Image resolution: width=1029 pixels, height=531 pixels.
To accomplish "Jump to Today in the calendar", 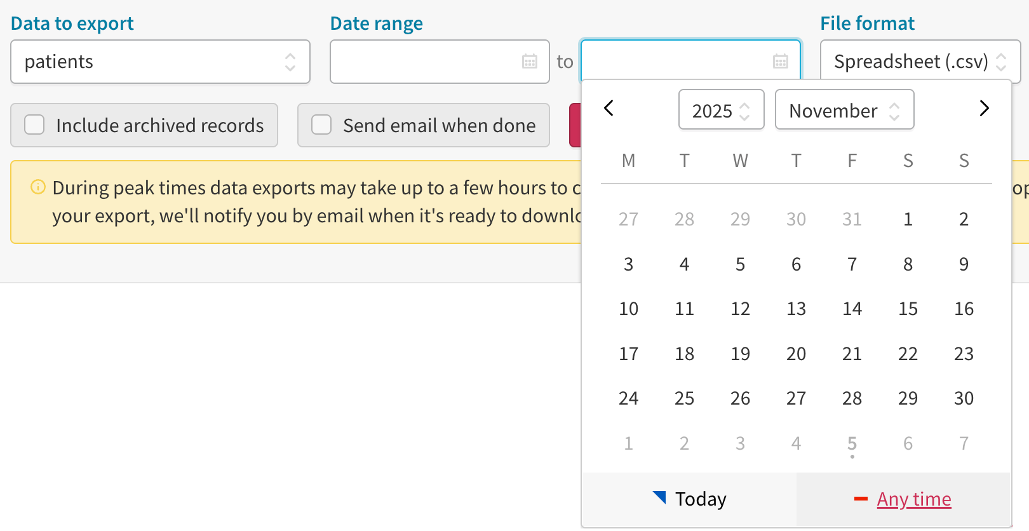I will (700, 499).
